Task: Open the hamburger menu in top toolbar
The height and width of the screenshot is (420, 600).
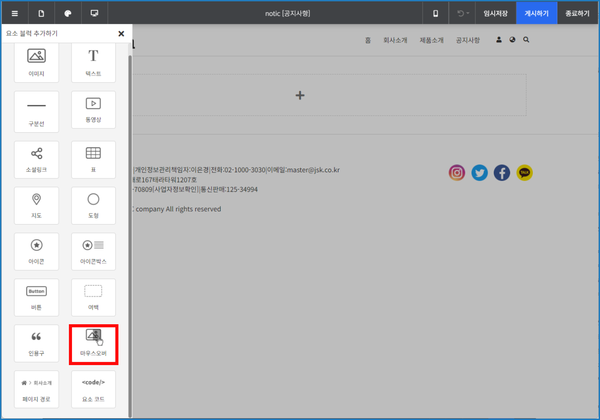Action: pyautogui.click(x=15, y=13)
